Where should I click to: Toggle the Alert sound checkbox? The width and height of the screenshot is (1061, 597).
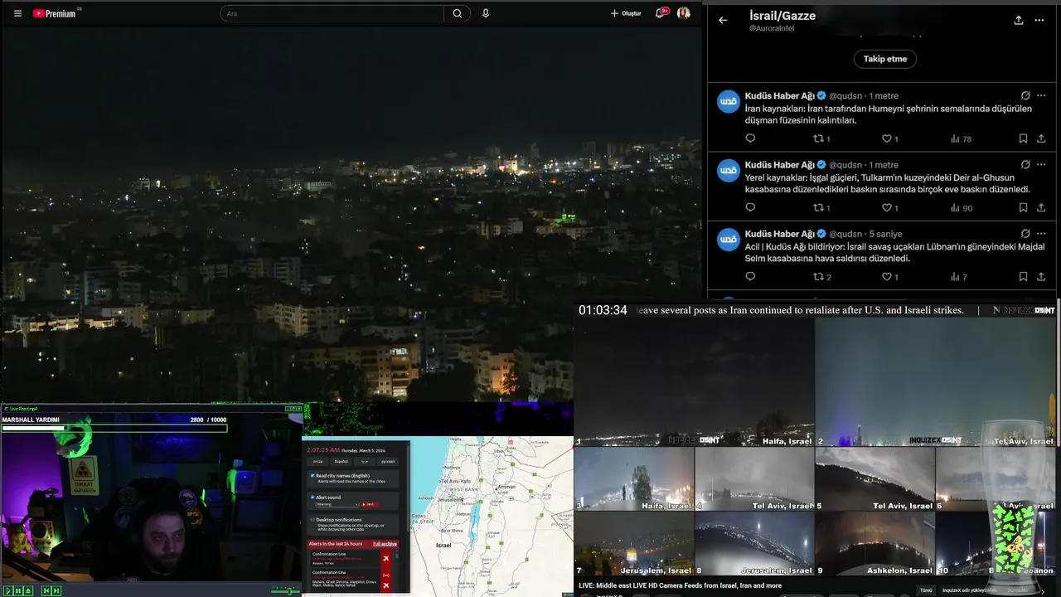pos(312,498)
